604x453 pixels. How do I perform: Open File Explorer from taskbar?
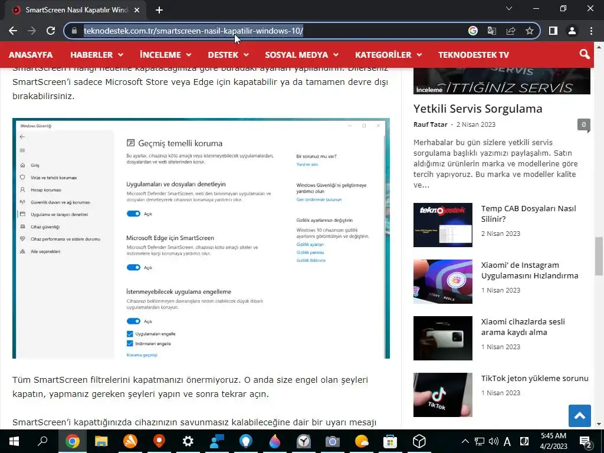101,441
